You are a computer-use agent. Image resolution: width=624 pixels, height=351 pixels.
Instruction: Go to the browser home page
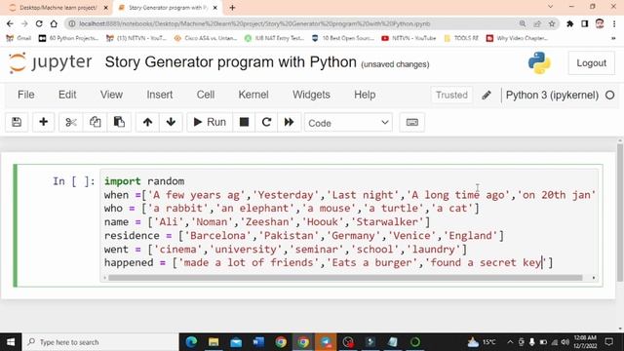tap(54, 23)
